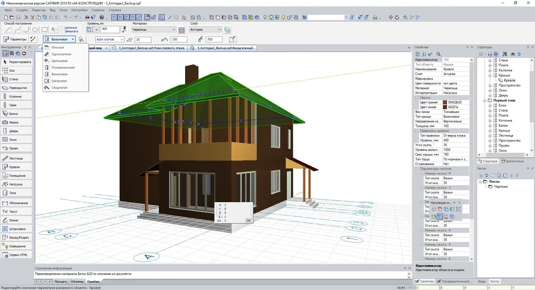Click the slope angle field showing 35
Screen dimensions: 535x290
click(x=143, y=40)
